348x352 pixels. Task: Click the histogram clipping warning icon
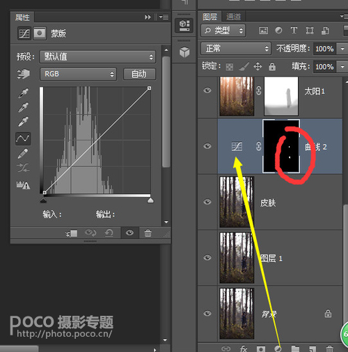23,185
